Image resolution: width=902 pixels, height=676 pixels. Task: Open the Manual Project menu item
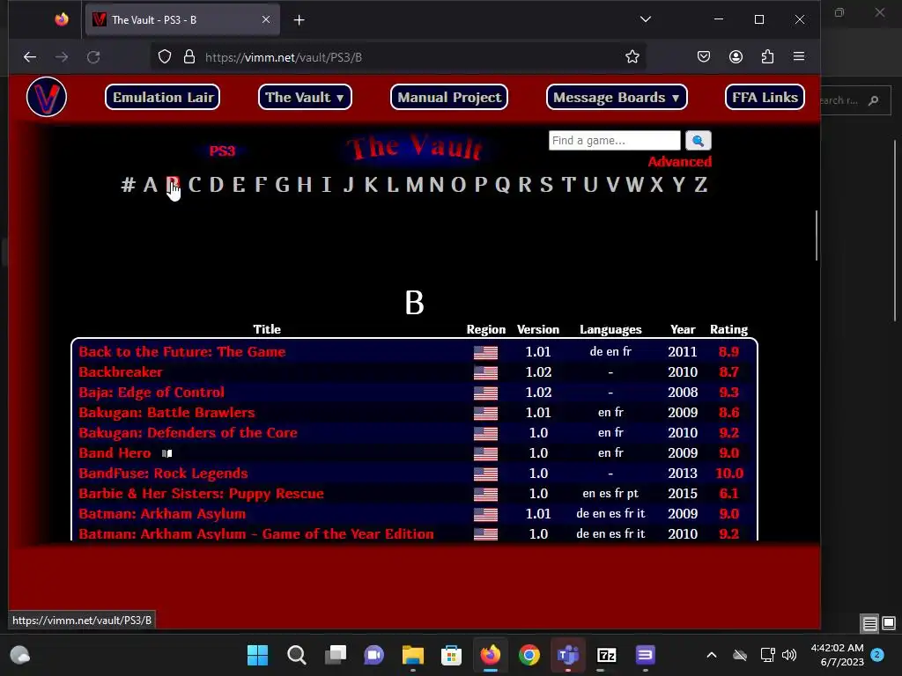pos(449,97)
